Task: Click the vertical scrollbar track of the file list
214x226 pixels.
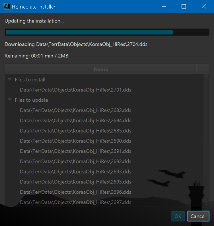Action: click(x=206, y=170)
